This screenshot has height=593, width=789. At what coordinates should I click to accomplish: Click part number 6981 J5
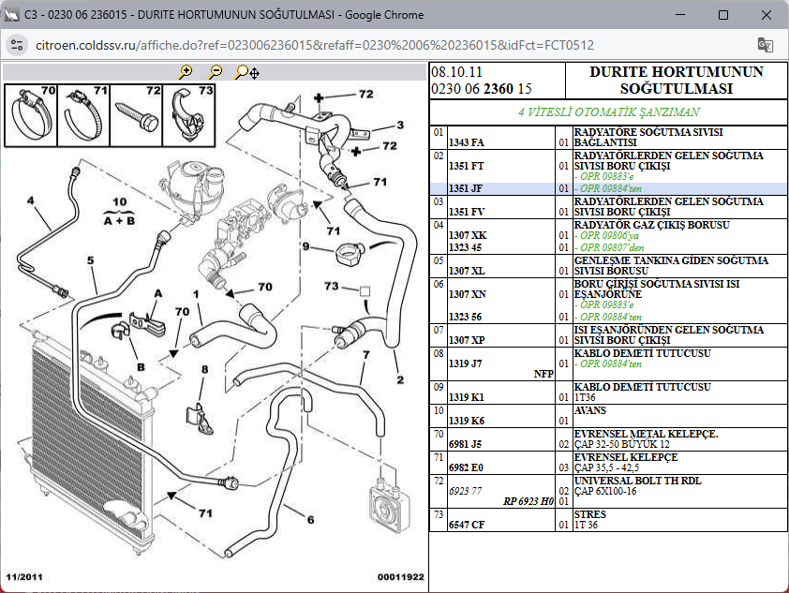(x=466, y=444)
